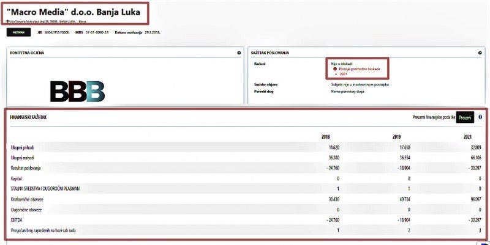The width and height of the screenshot is (490, 245).
Task: Click the Poreski dug label
Action: [x=264, y=92]
